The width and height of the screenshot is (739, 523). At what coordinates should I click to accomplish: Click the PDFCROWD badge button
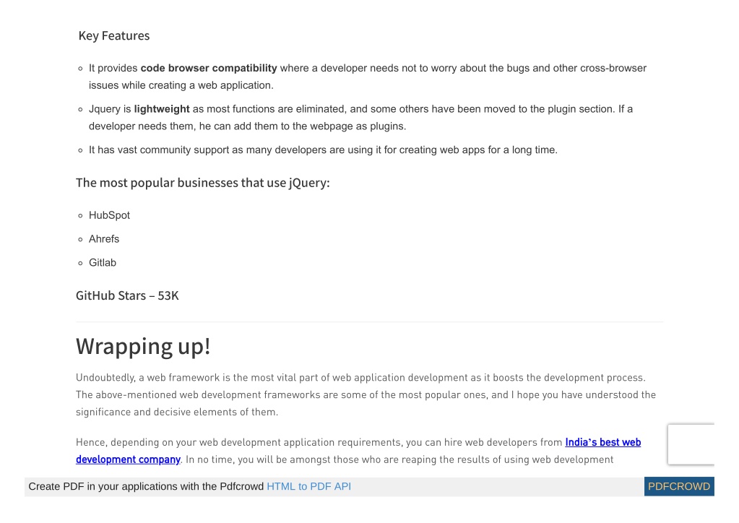[x=679, y=486]
